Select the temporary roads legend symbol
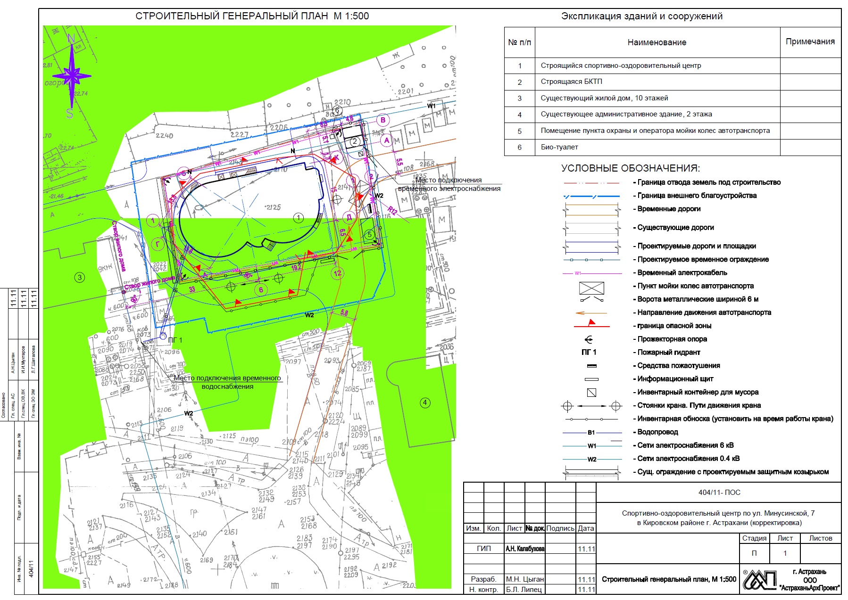 [591, 210]
